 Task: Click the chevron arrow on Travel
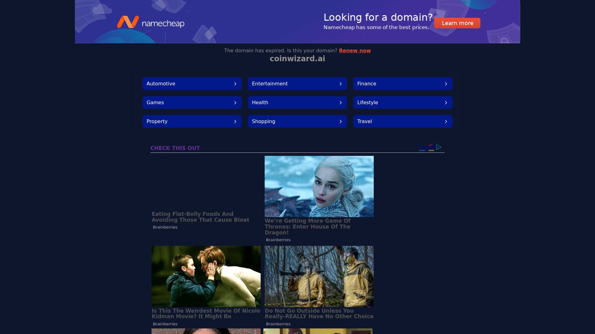coord(446,122)
